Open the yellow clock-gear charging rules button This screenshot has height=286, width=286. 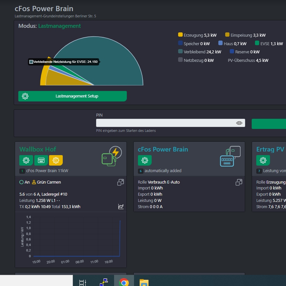click(x=56, y=160)
